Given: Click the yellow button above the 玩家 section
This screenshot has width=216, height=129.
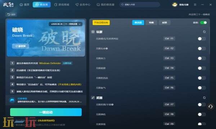Looking at the screenshot, I should [x=101, y=23].
